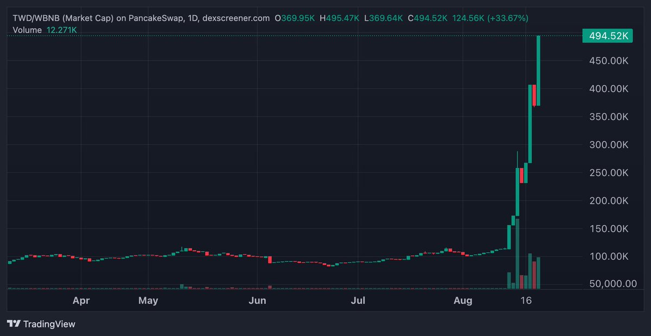Click the Jun label on time axis
The width and height of the screenshot is (651, 336).
(257, 300)
